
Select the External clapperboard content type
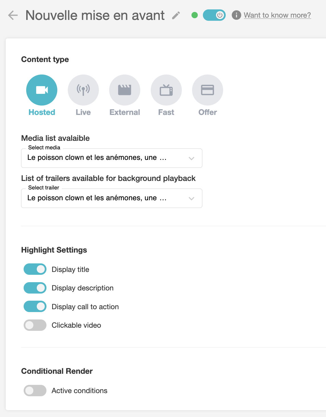click(125, 90)
